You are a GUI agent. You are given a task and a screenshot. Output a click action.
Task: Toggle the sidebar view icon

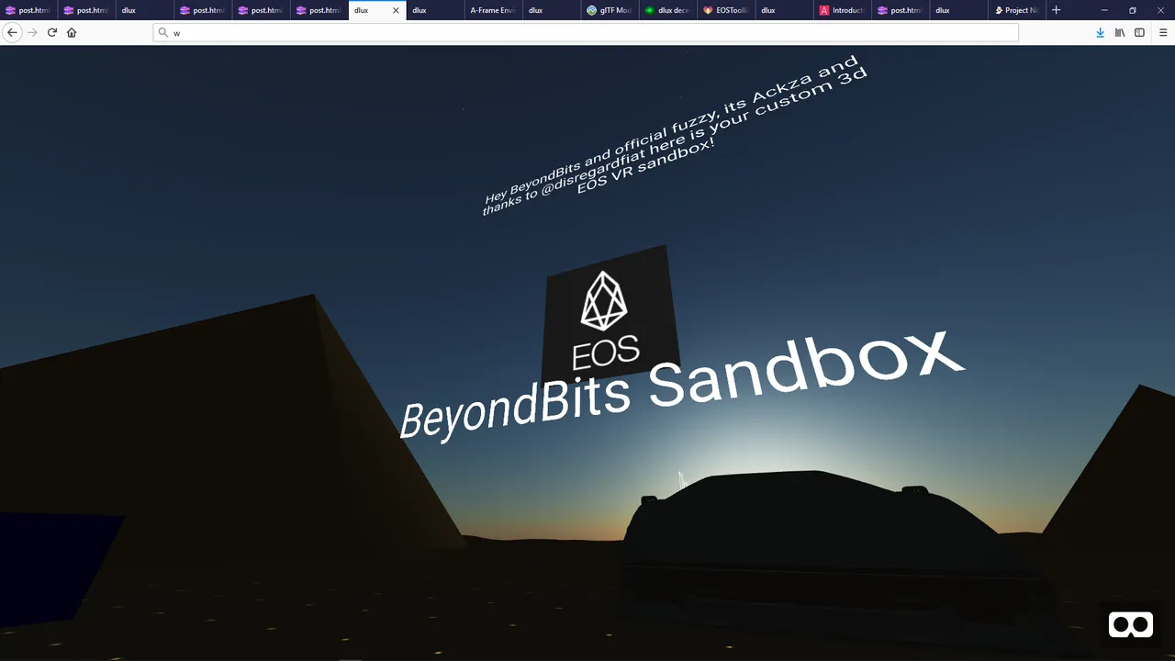pyautogui.click(x=1139, y=32)
